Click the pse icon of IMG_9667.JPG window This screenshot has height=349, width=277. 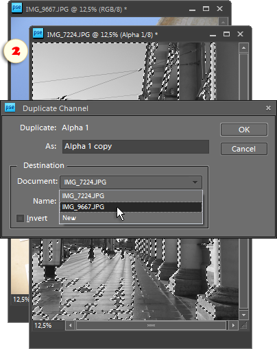click(16, 8)
